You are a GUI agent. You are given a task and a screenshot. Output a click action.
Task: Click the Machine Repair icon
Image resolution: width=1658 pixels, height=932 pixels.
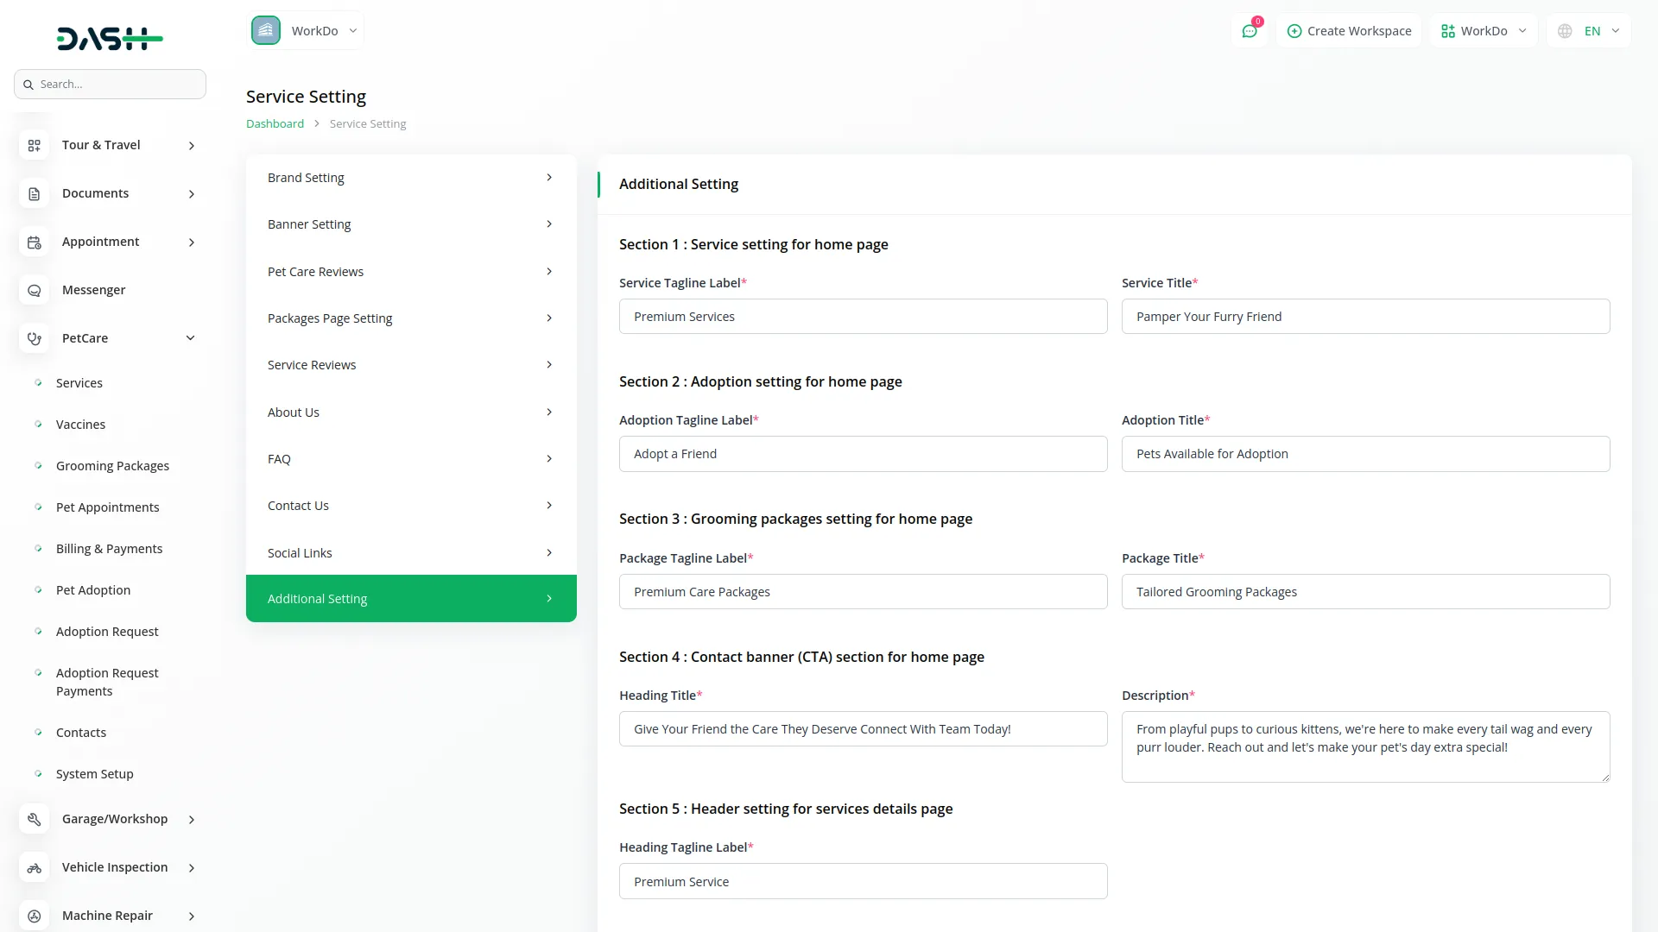34,916
